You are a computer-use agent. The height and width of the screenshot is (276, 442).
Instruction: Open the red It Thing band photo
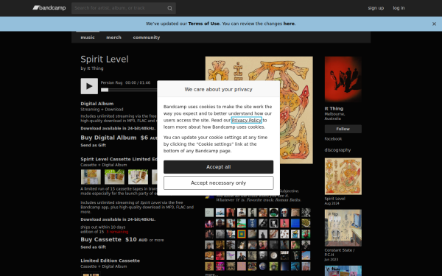[343, 79]
